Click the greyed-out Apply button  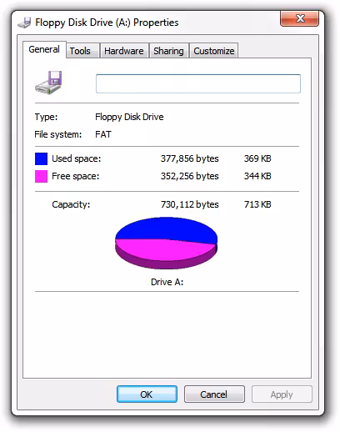point(282,394)
